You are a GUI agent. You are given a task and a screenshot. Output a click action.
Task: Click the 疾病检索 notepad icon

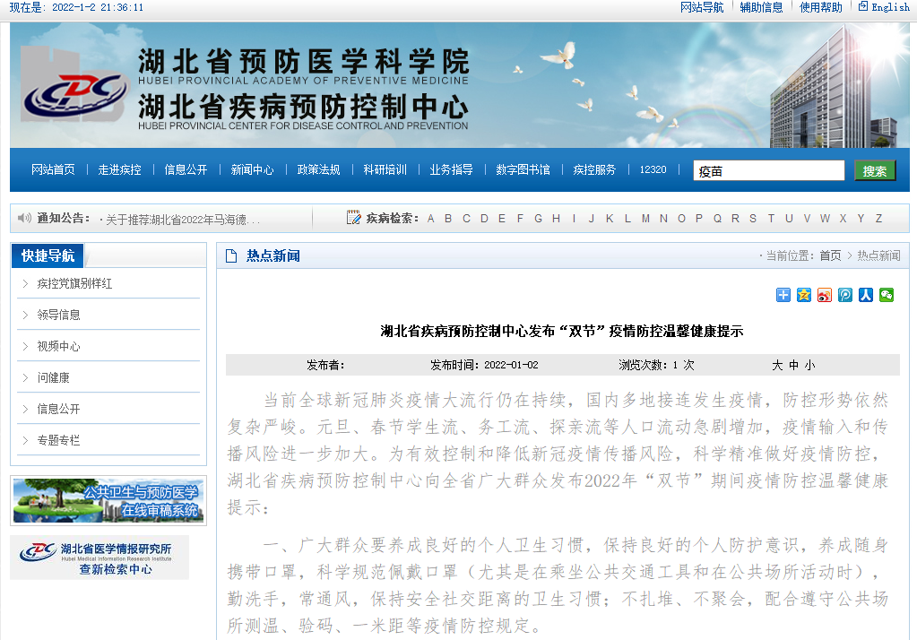pyautogui.click(x=354, y=218)
